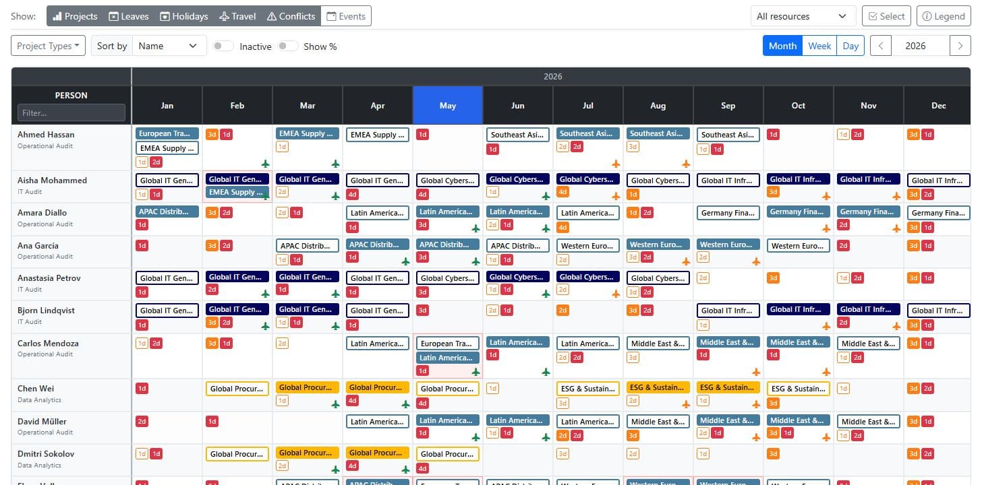This screenshot has height=485, width=982.
Task: Click green plane icon in Ahmed Hassan's Feb cell
Action: pos(265,164)
